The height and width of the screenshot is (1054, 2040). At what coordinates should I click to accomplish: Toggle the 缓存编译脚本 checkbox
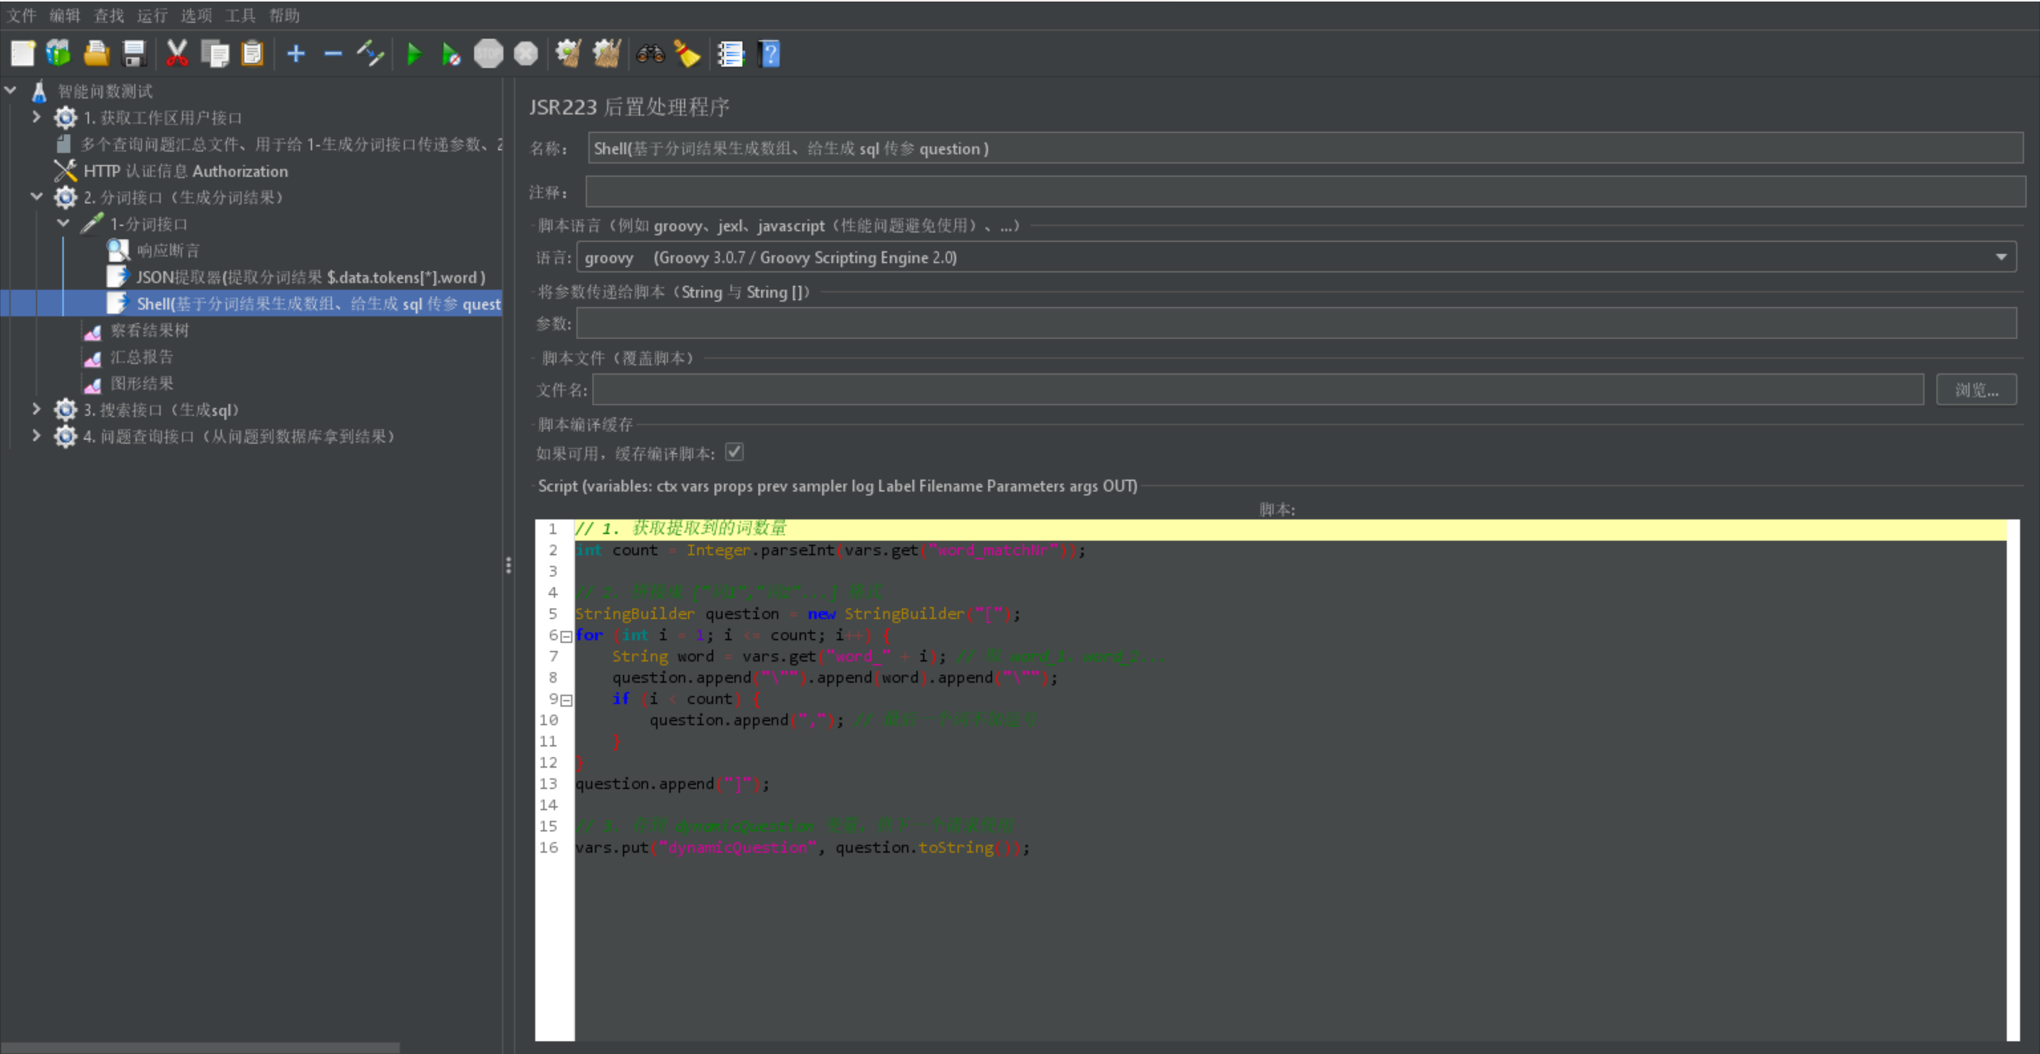coord(734,452)
